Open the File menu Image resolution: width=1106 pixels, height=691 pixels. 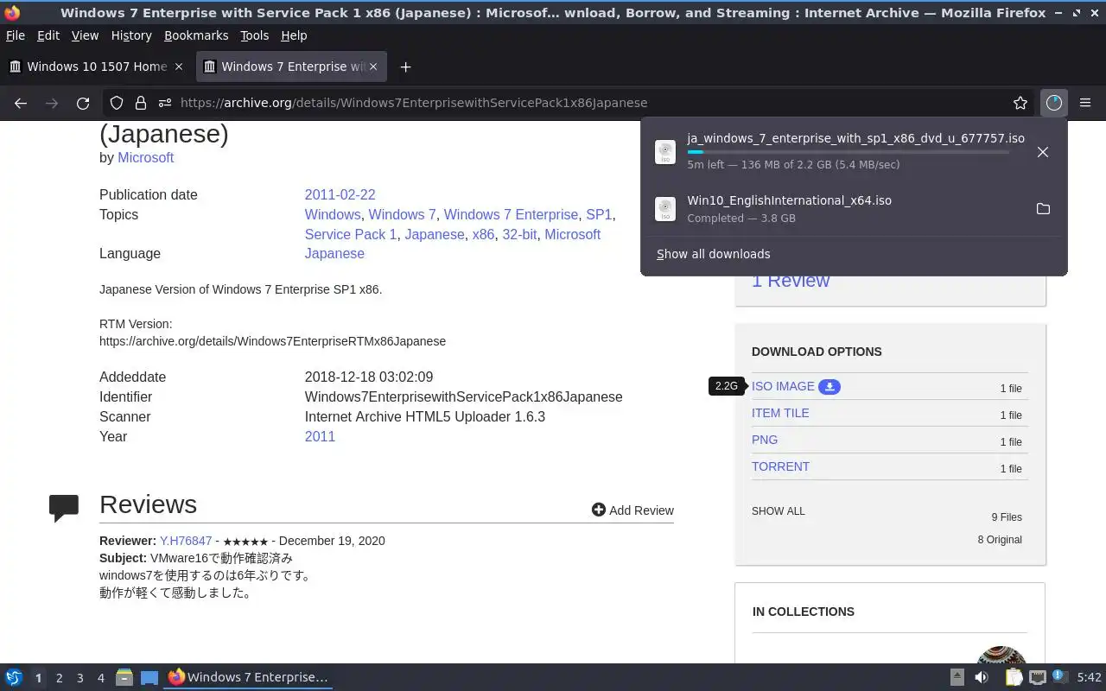pyautogui.click(x=16, y=35)
